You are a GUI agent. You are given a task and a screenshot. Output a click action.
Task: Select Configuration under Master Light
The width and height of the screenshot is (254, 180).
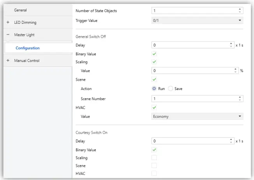coord(27,48)
